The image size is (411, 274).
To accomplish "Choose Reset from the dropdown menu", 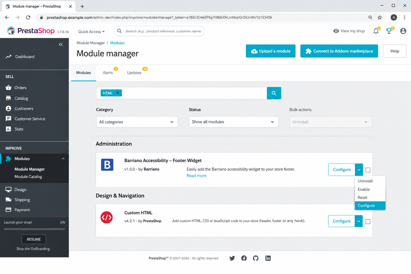I will coord(370,197).
